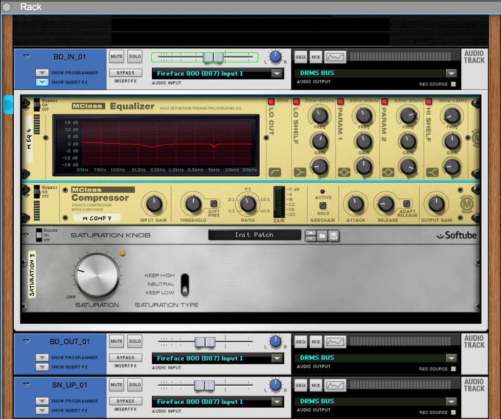Collapse the BD_IN_01 track device
This screenshot has height=419, width=501.
click(x=26, y=57)
